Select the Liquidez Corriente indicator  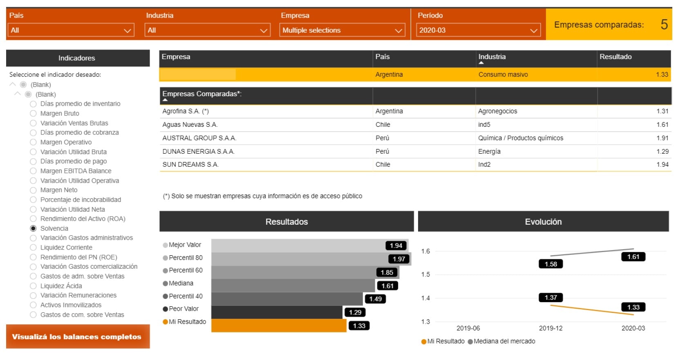click(x=34, y=248)
